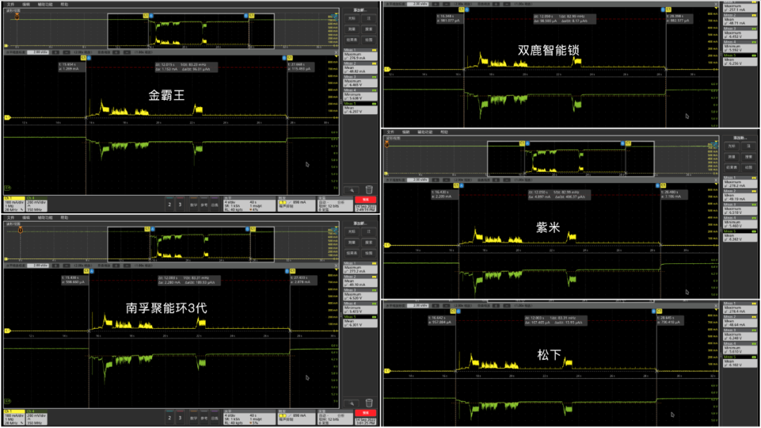Open Ch 1 badge in 金霸王 window
This screenshot has height=428, width=761.
[14, 204]
